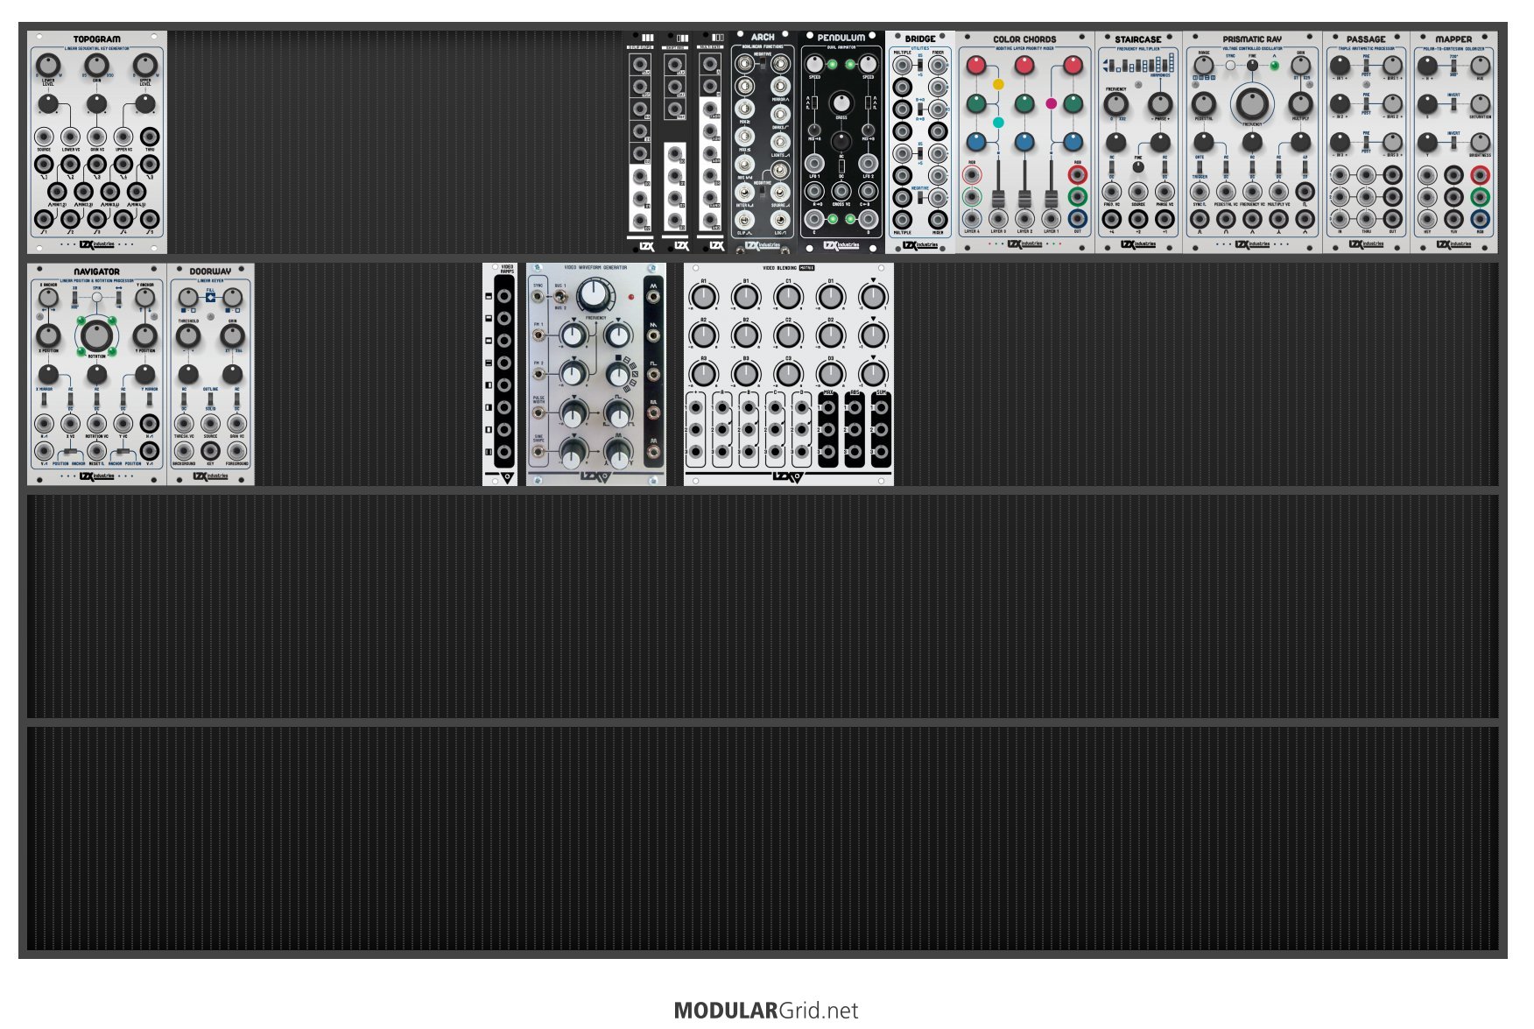Click the Reset jack on Navigator
This screenshot has height=1029, width=1534.
coord(96,451)
